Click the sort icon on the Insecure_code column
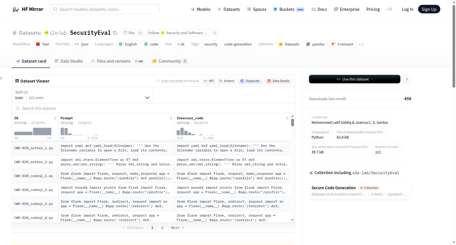 coord(287,118)
